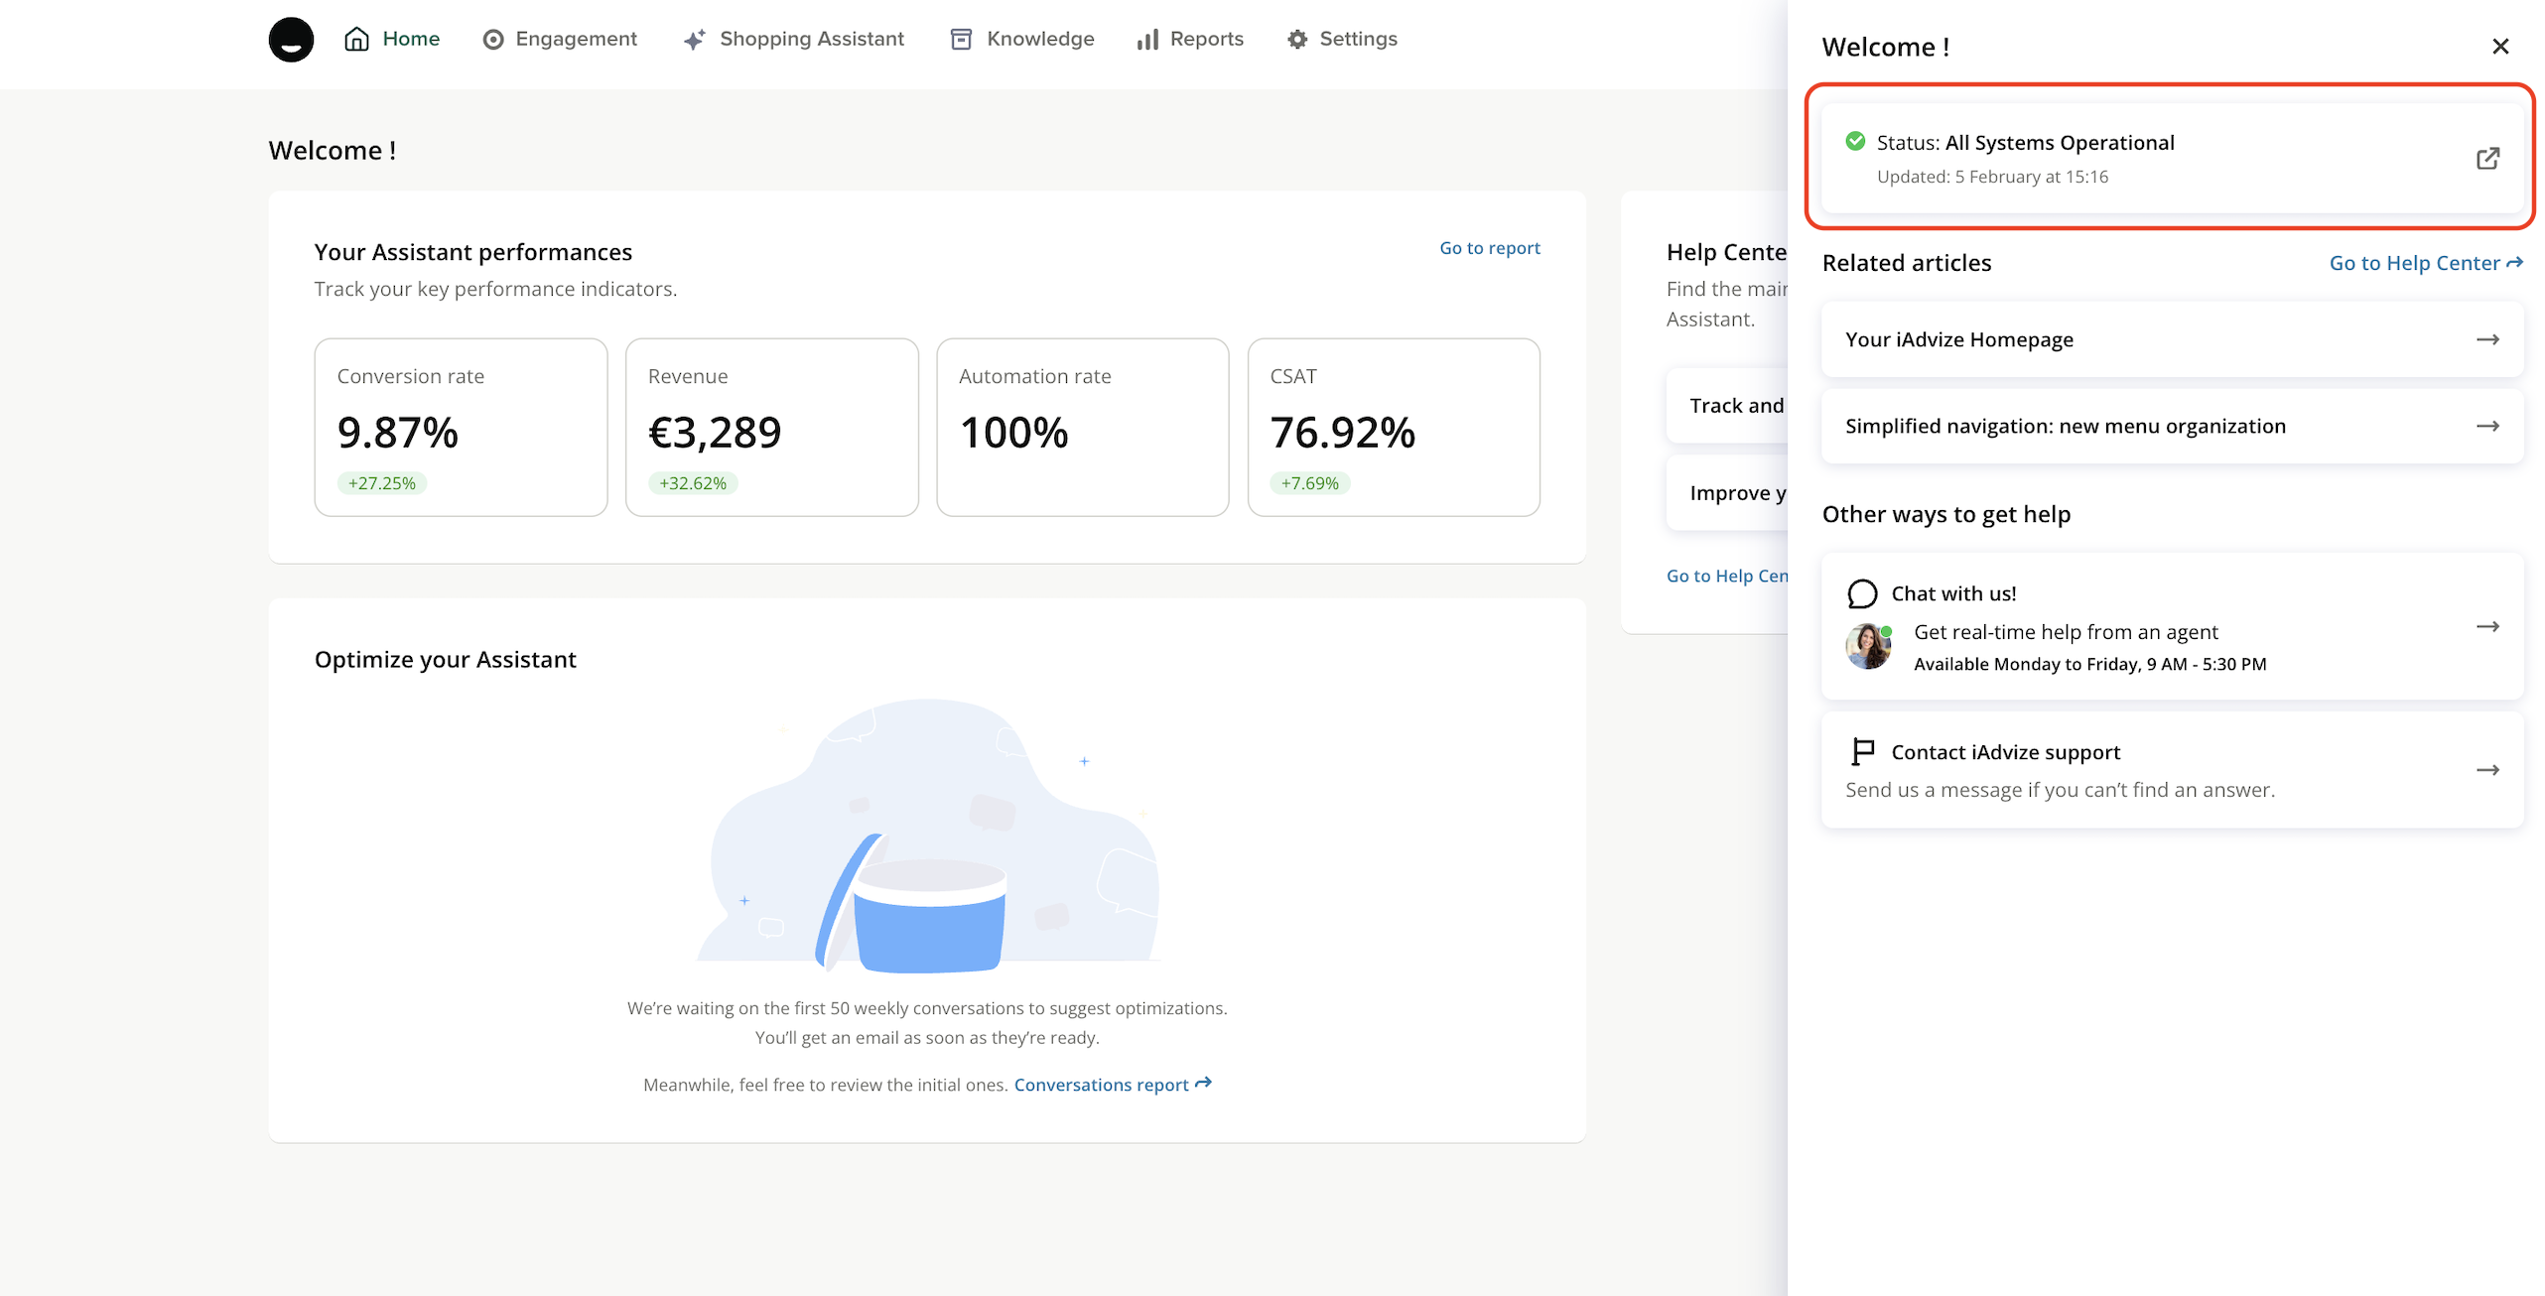The image size is (2545, 1296).
Task: Open the Home menu item
Action: tap(392, 39)
